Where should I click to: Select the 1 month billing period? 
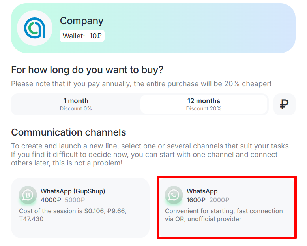(76, 104)
